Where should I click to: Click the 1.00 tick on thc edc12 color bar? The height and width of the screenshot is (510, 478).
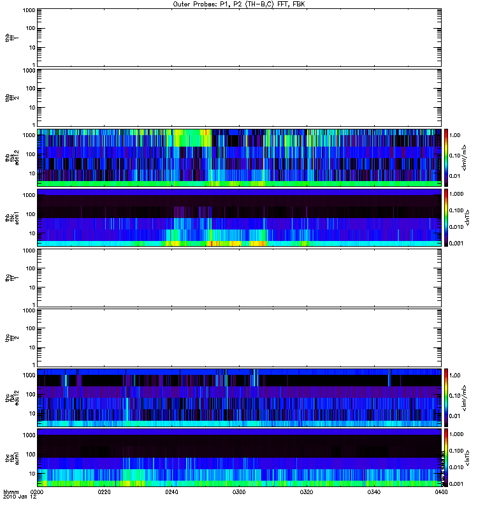pos(454,375)
